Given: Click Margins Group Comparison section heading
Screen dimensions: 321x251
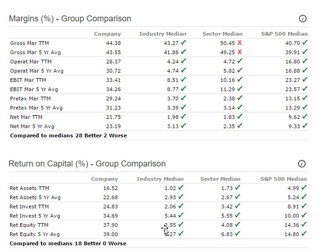Looking at the screenshot, I should [x=70, y=18].
